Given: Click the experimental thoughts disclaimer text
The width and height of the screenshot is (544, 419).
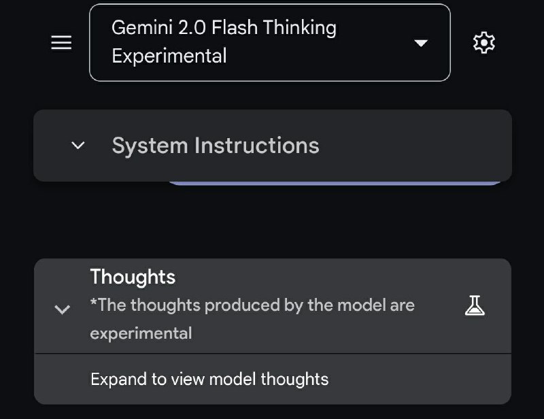Looking at the screenshot, I should point(252,319).
